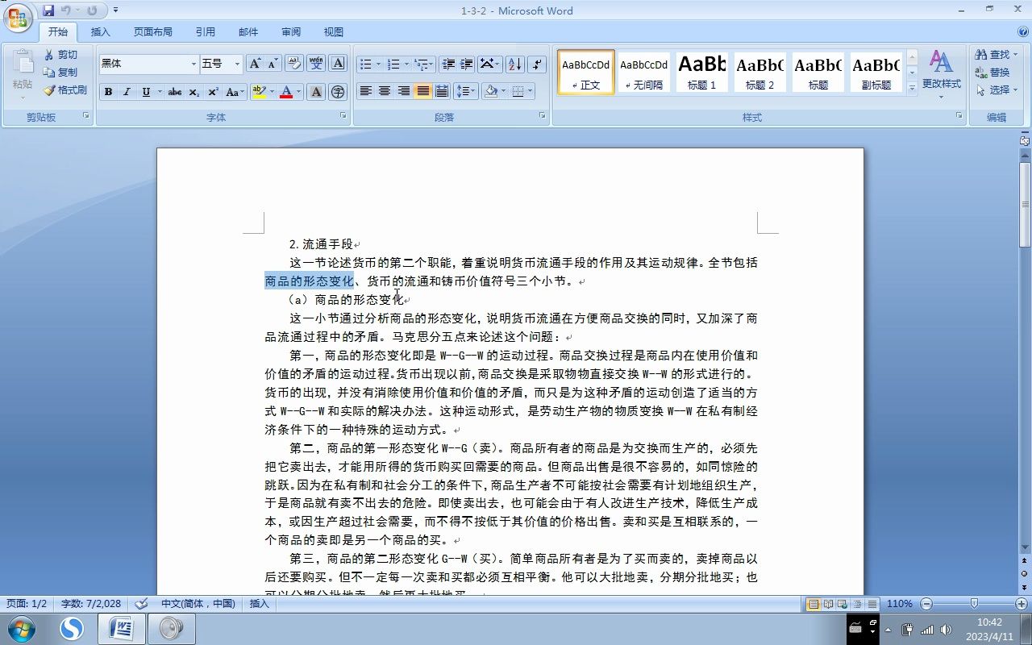The image size is (1032, 645).
Task: Expand the styles gallery more arrow
Action: 912,88
